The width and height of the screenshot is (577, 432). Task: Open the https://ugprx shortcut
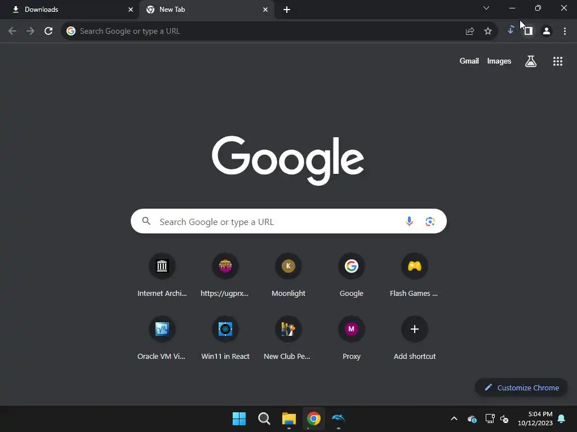225,274
